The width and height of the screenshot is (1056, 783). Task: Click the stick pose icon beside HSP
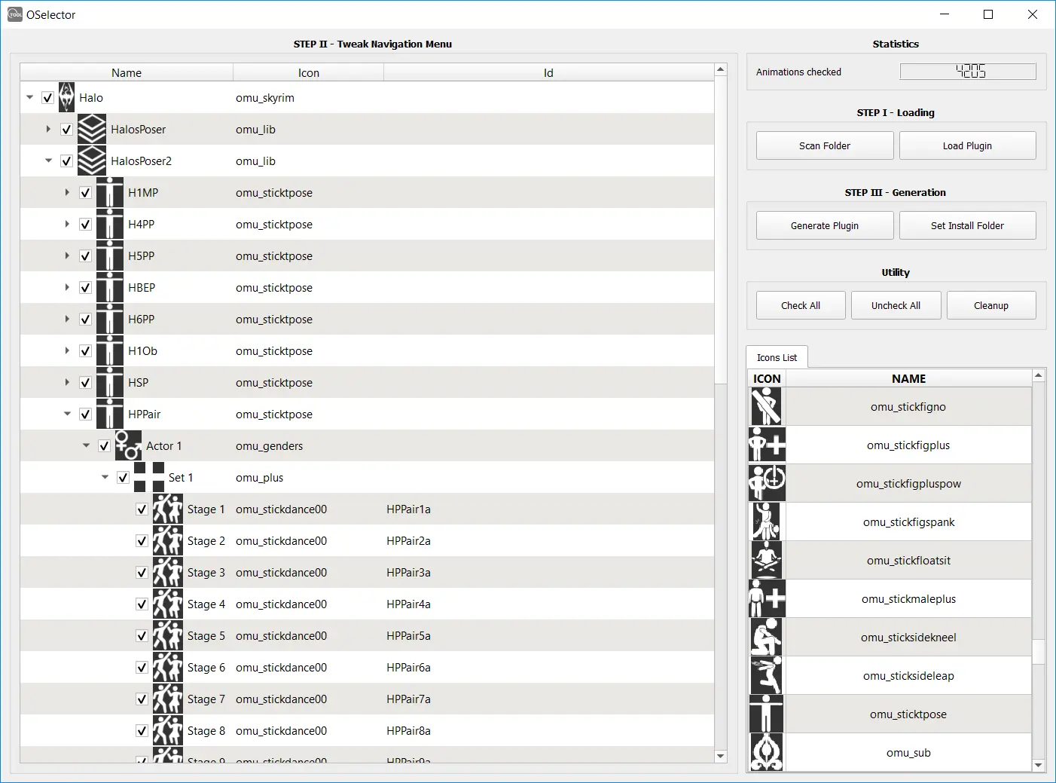coord(110,383)
